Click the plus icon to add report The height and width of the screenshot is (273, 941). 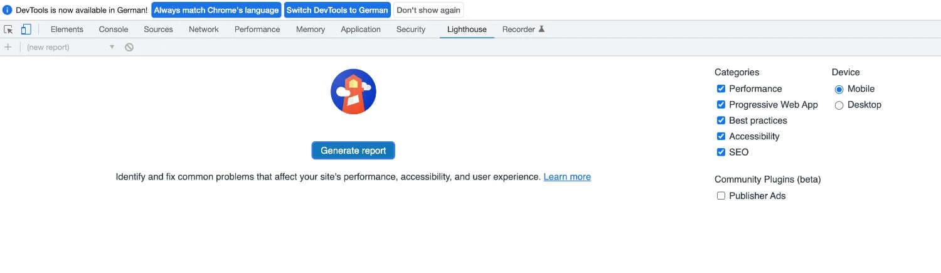(8, 47)
